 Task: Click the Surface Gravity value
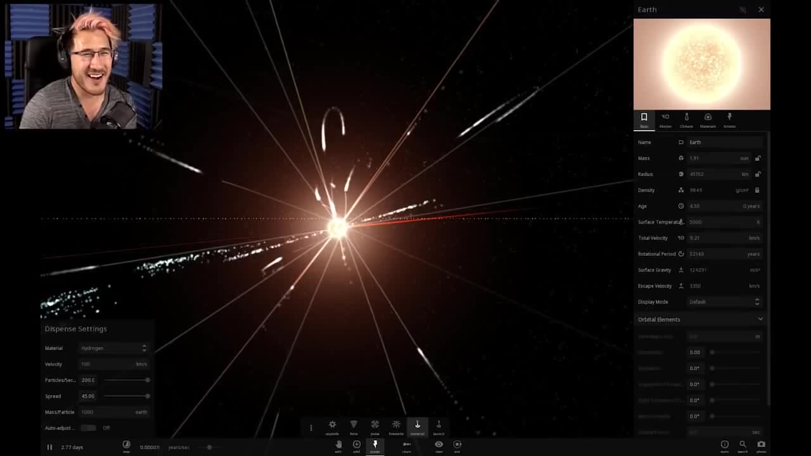(698, 270)
